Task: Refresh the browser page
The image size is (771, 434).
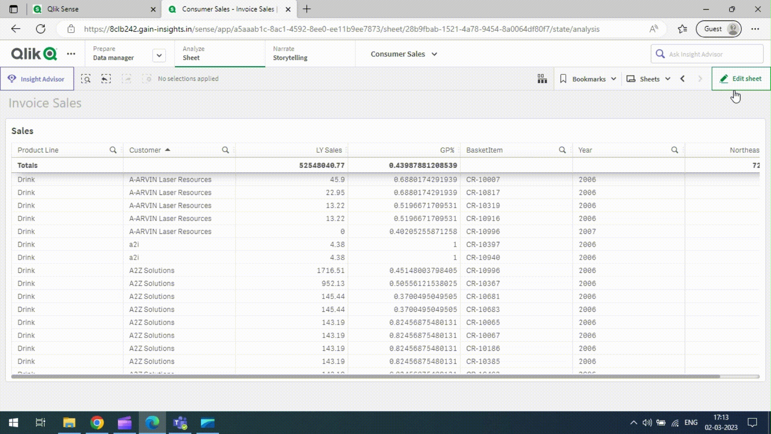Action: pos(41,29)
